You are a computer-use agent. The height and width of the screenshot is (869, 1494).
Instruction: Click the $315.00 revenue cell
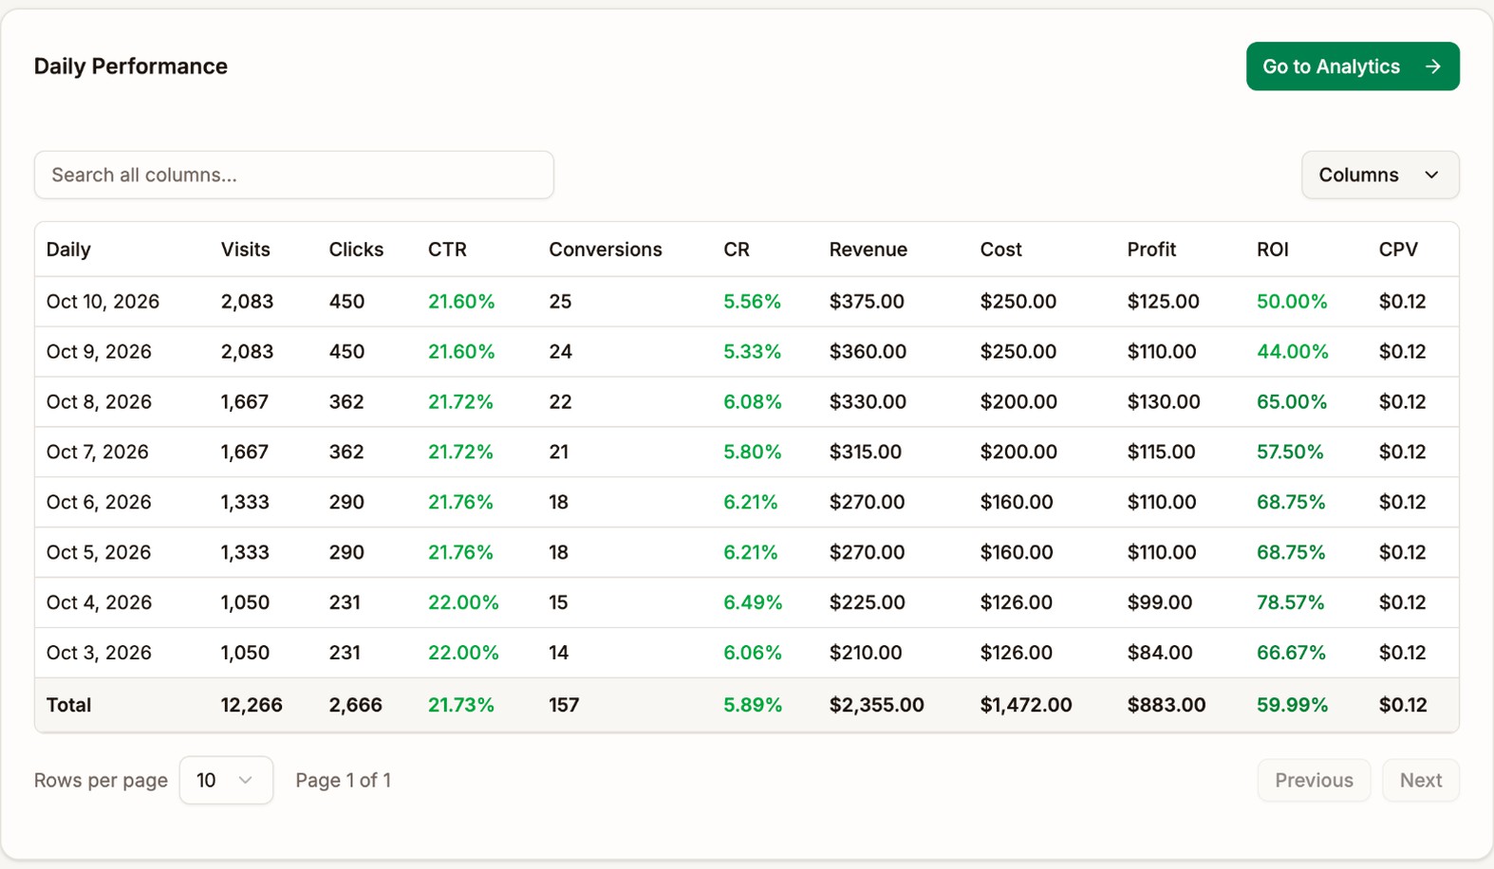pyautogui.click(x=866, y=453)
